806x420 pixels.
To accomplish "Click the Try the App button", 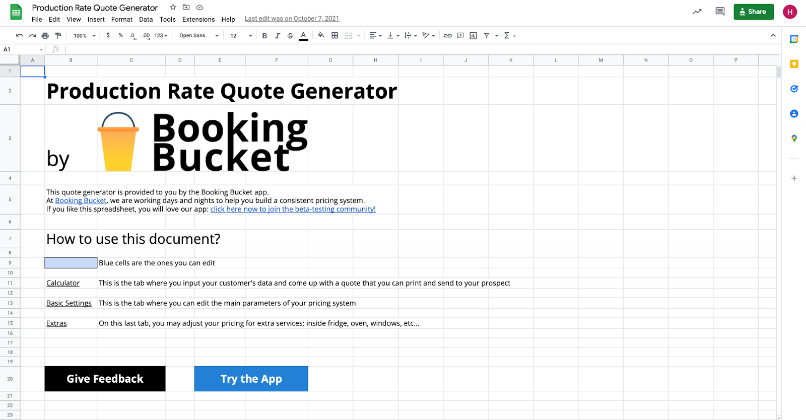I will click(x=251, y=379).
